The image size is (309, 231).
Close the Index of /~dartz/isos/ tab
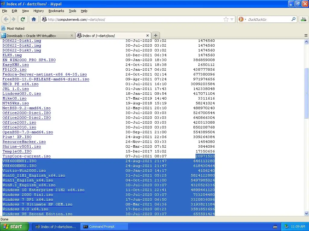pos(147,35)
